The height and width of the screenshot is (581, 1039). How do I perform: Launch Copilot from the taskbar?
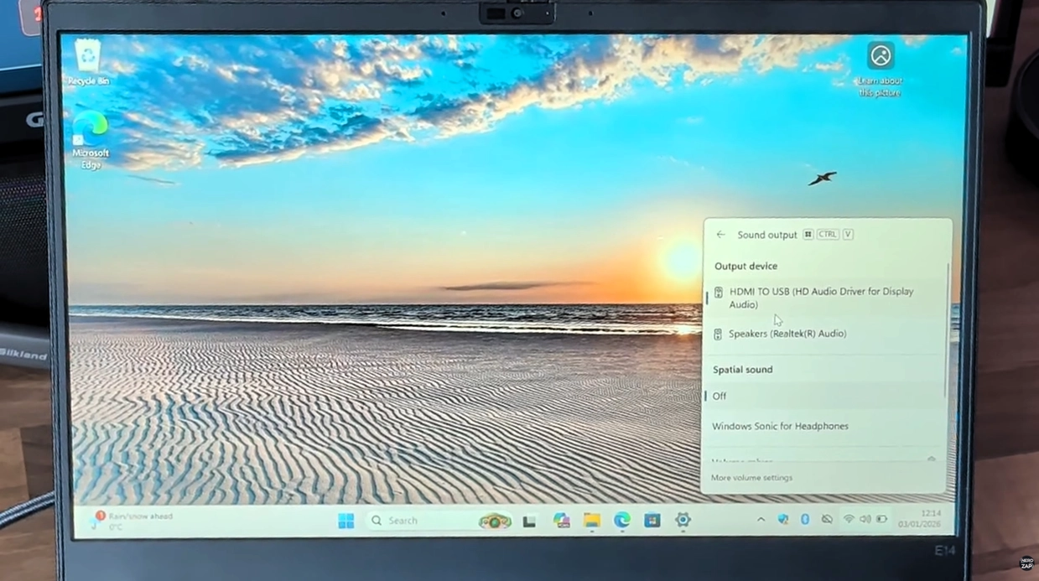(x=561, y=521)
